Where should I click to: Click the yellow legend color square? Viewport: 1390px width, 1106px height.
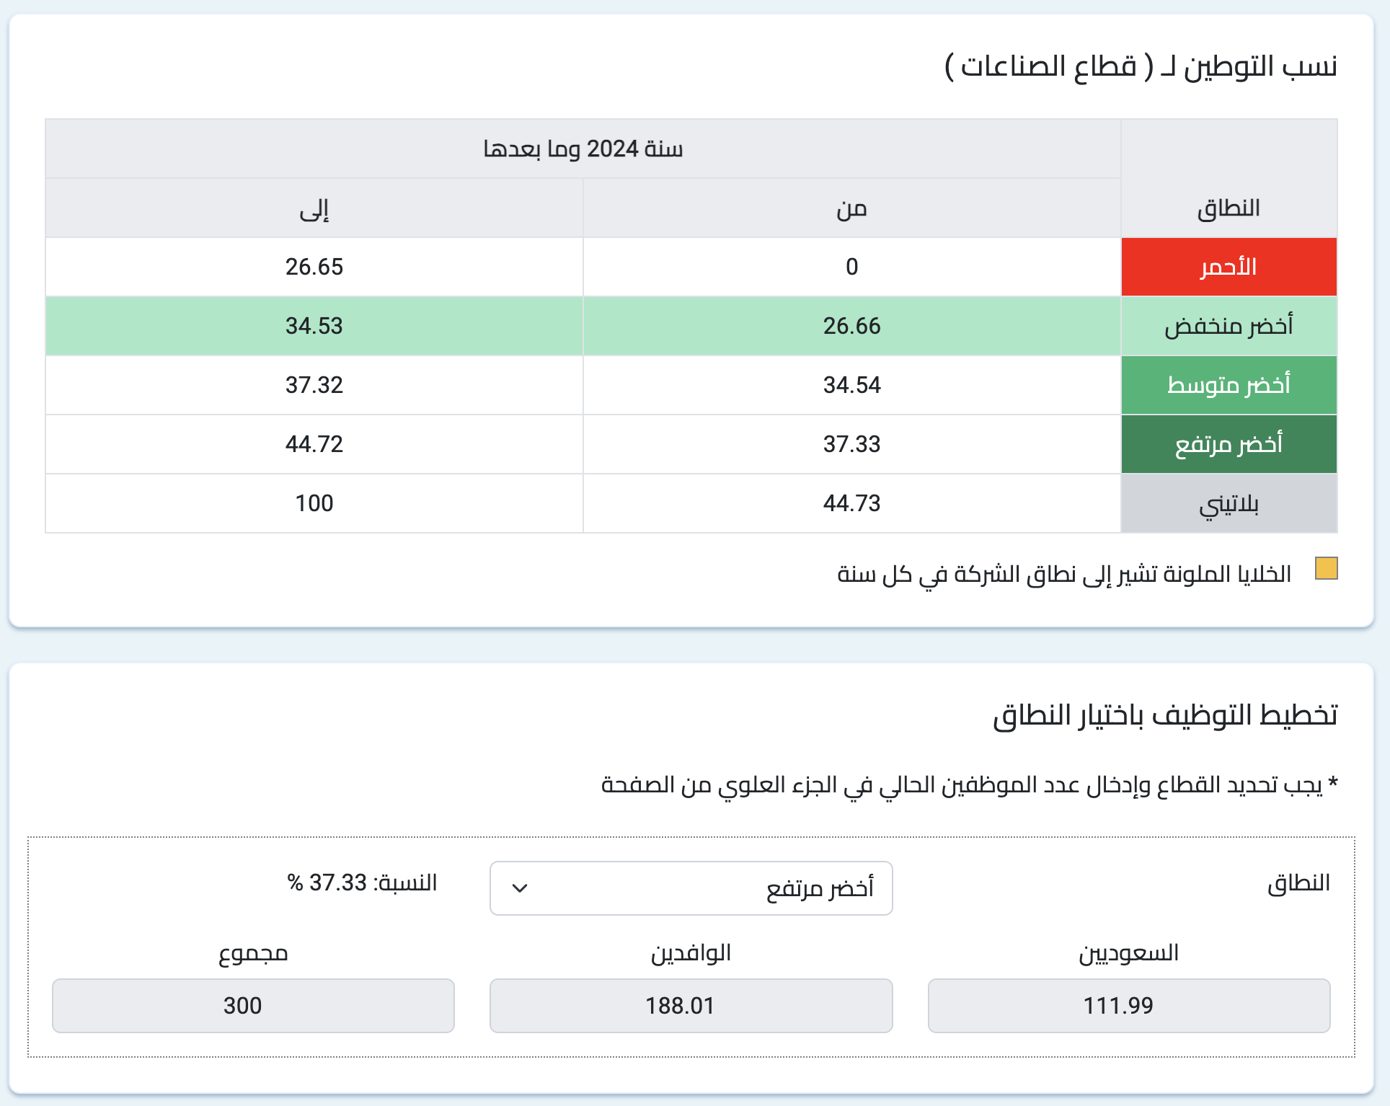pos(1326,568)
